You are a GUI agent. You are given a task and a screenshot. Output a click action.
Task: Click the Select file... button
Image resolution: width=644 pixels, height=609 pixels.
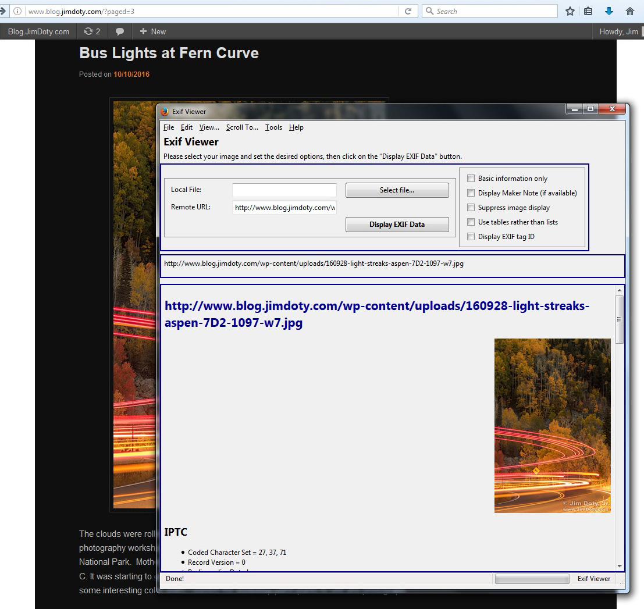(x=397, y=190)
